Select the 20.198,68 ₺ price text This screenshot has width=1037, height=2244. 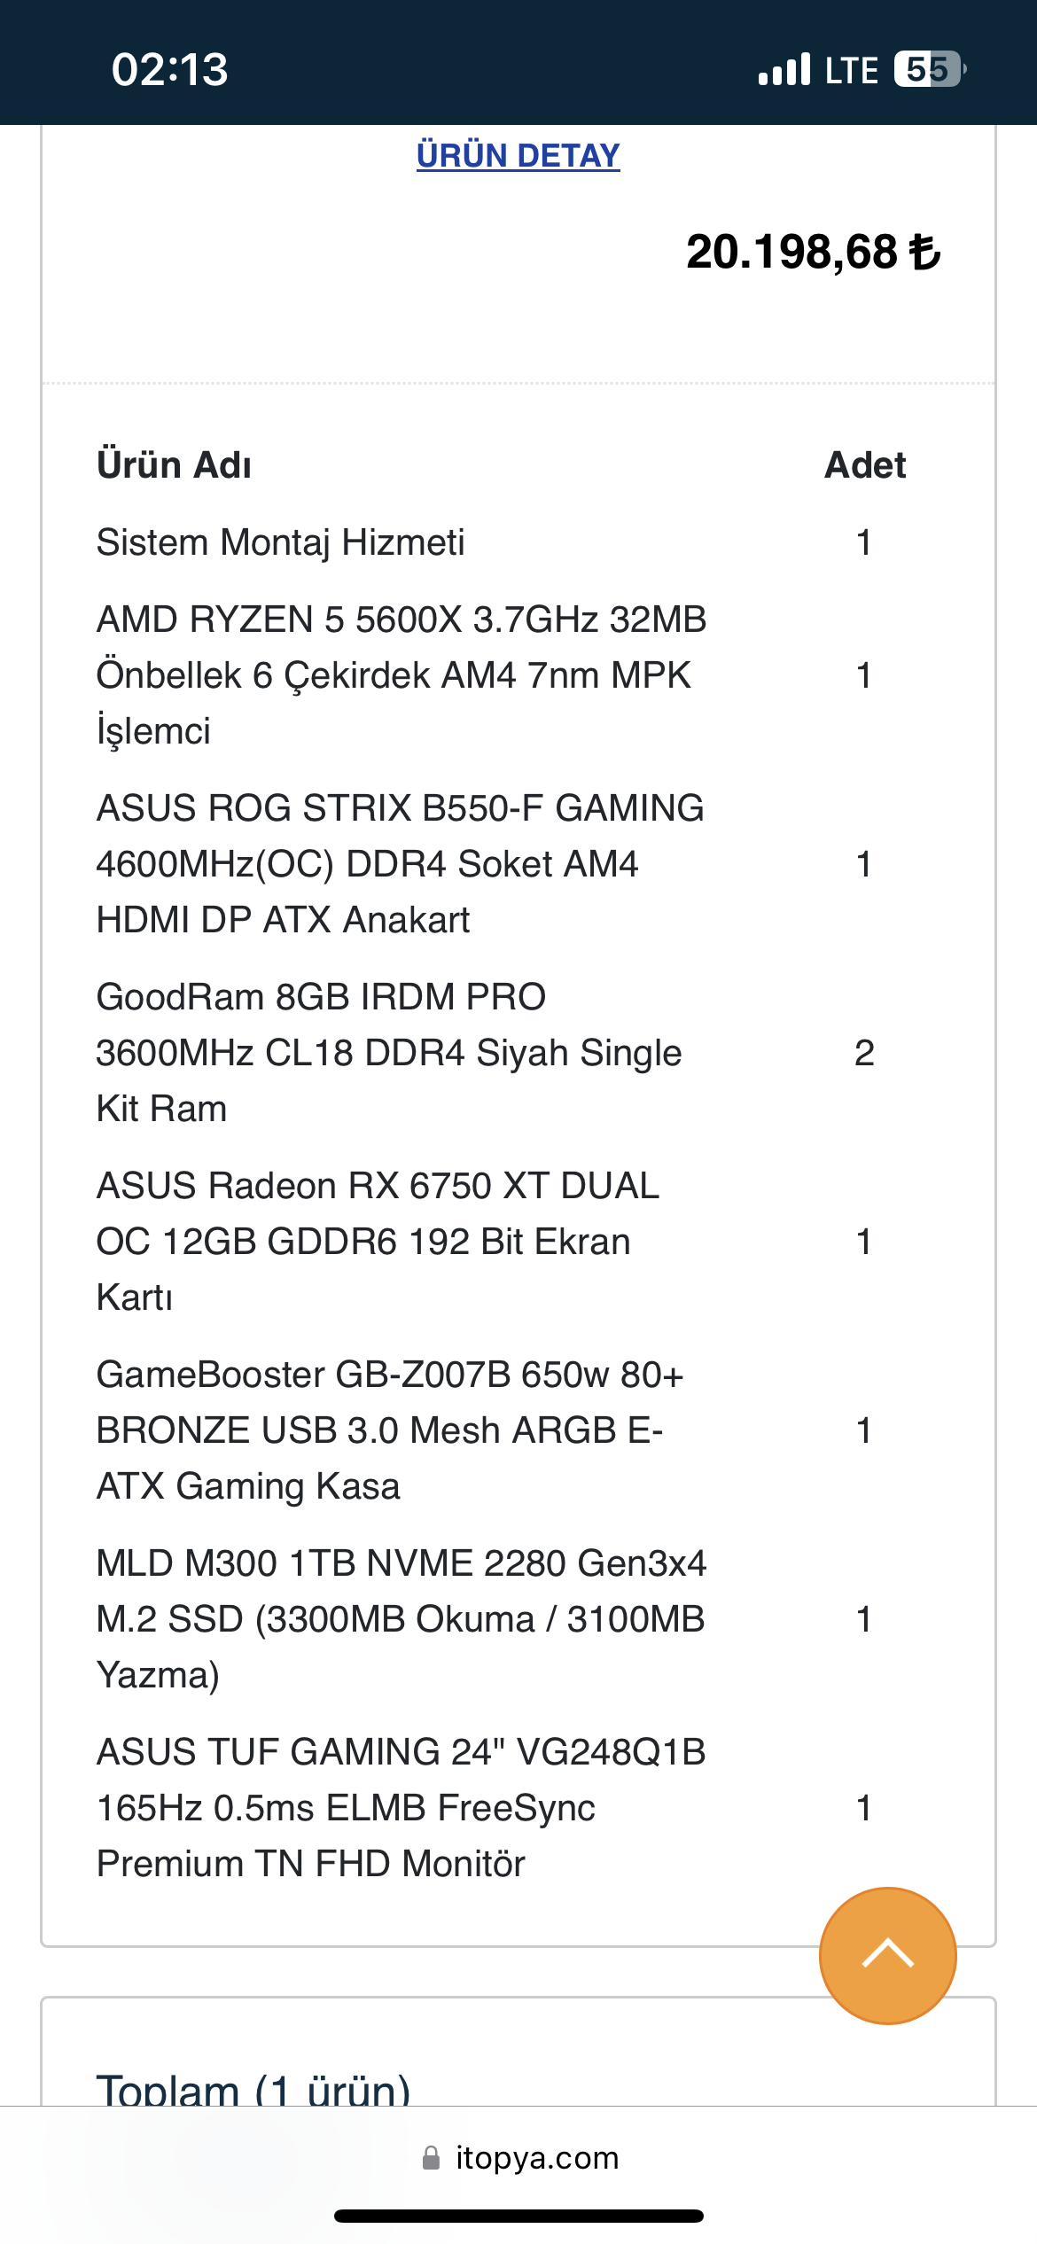(x=813, y=252)
